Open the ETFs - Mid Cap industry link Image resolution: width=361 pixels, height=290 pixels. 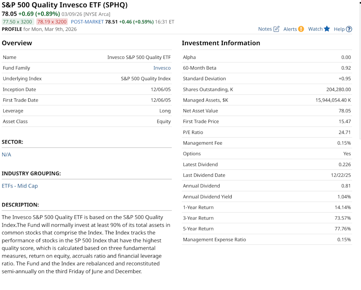tap(20, 186)
